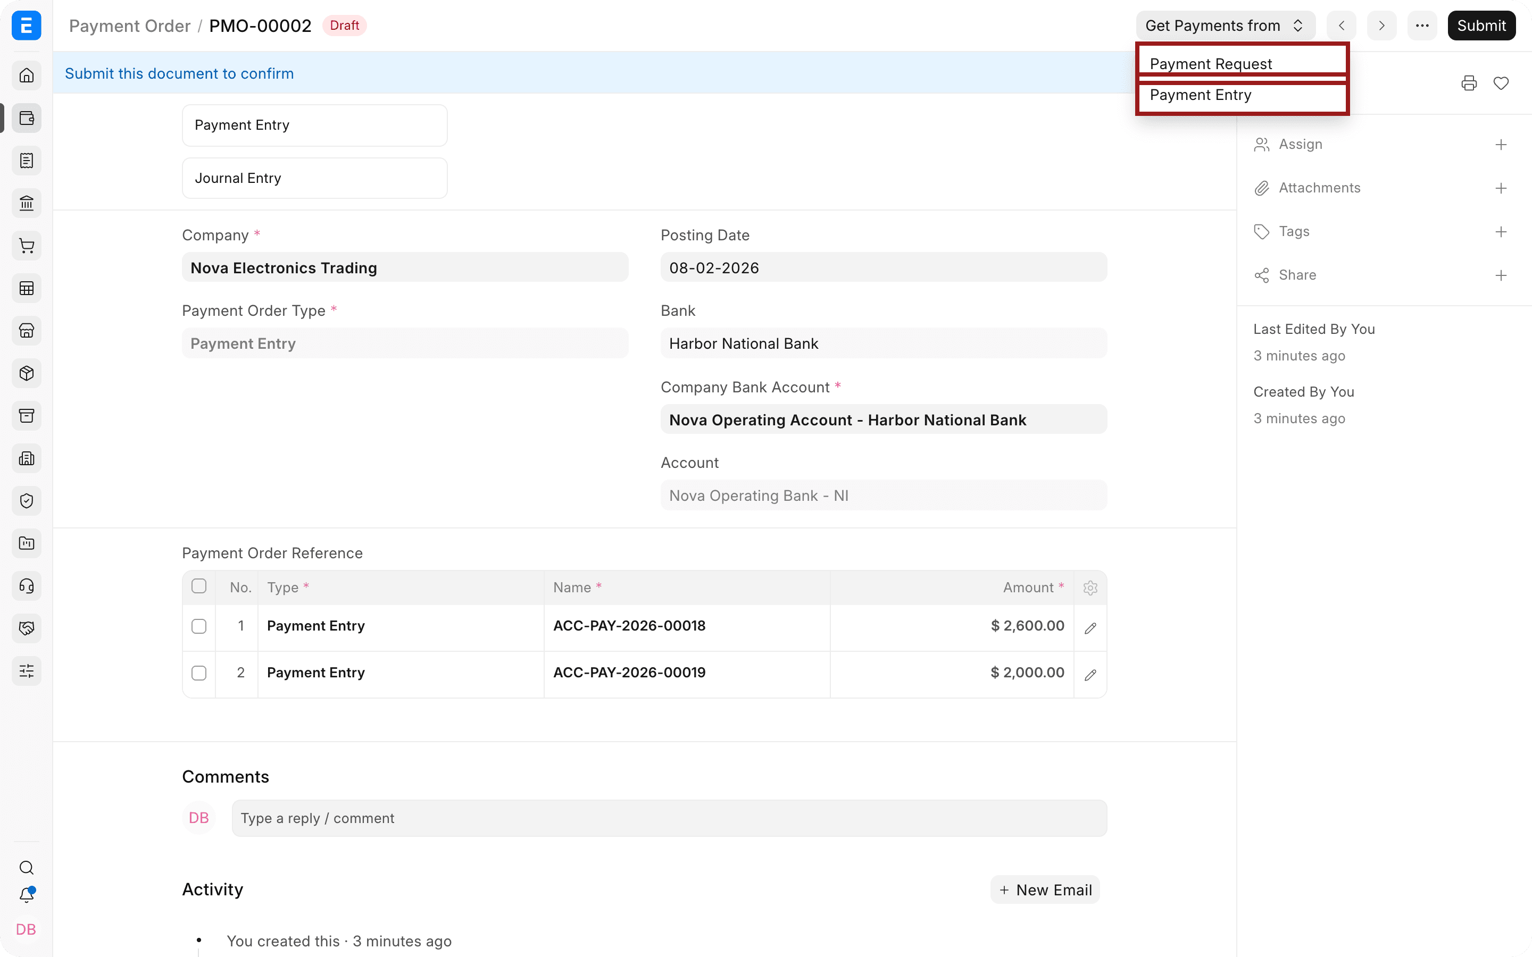Collapse the Get Payments from dropdown
Image resolution: width=1532 pixels, height=957 pixels.
click(x=1225, y=26)
